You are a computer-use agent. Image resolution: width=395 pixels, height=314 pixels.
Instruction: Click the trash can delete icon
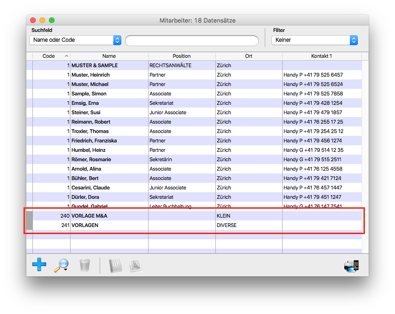(x=85, y=266)
